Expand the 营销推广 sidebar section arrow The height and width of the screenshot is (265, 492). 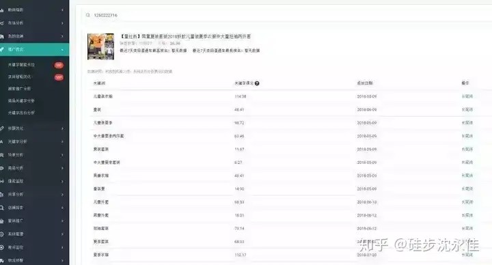pos(62,221)
